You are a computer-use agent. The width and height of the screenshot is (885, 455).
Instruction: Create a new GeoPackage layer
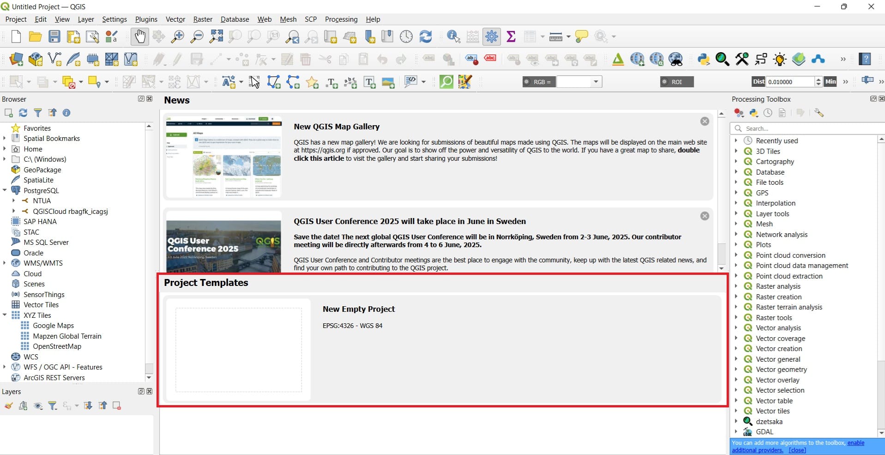tap(36, 59)
